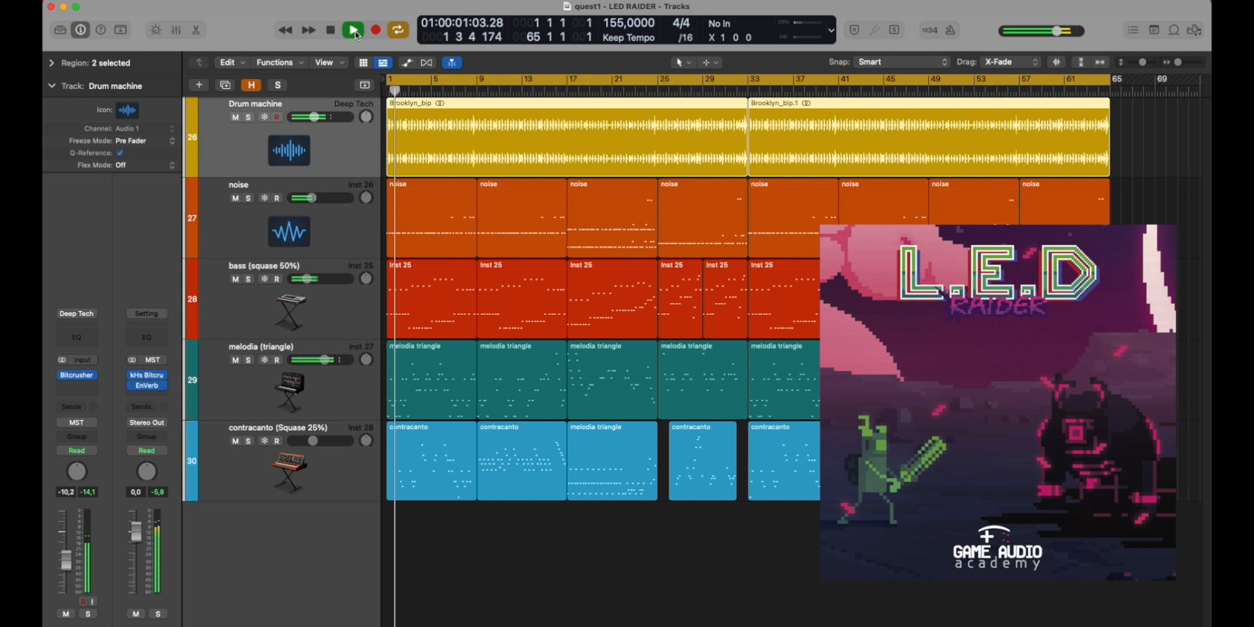
Task: Click bar 33 on the ruler
Action: tap(754, 79)
